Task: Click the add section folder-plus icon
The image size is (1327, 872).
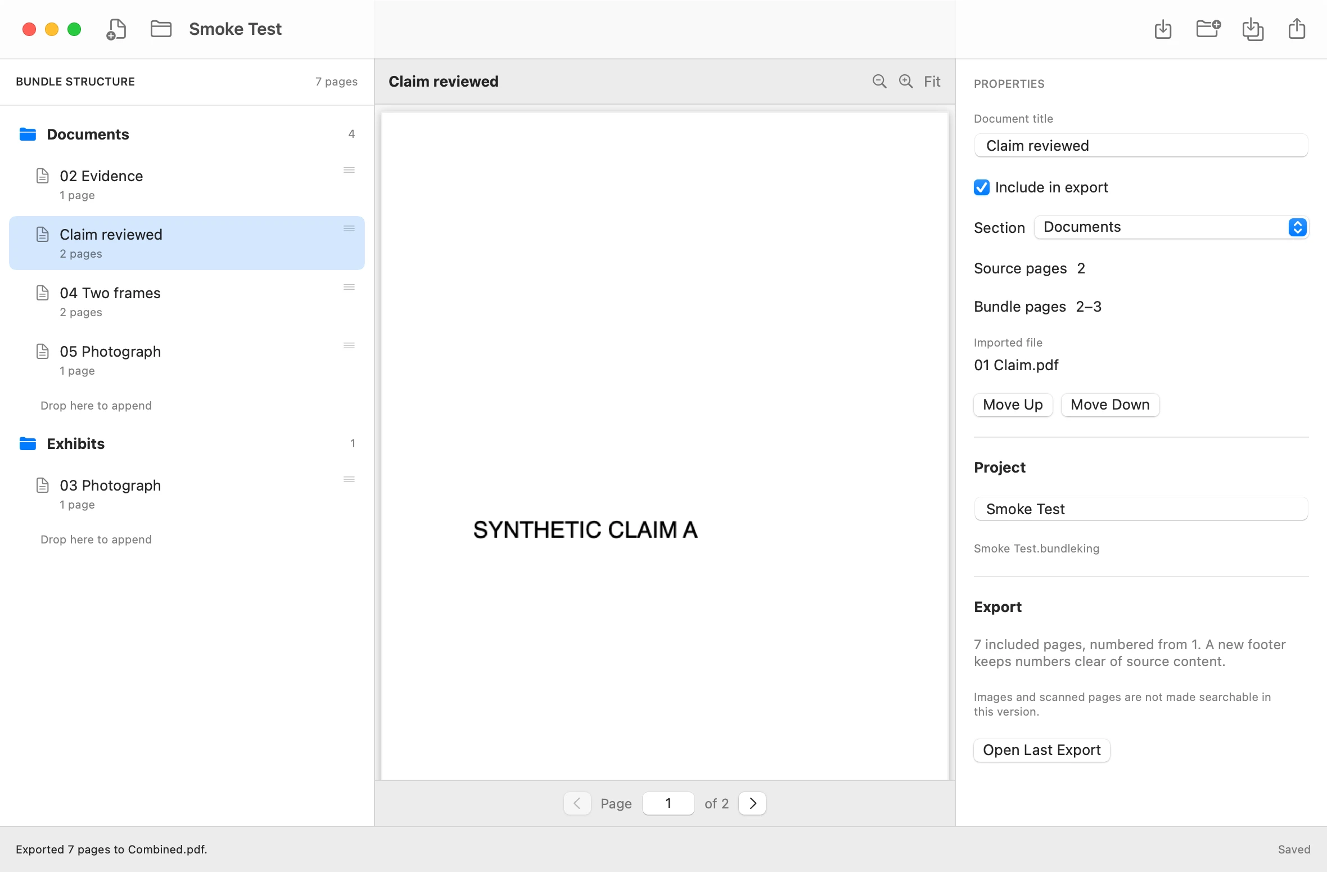Action: pyautogui.click(x=1208, y=29)
